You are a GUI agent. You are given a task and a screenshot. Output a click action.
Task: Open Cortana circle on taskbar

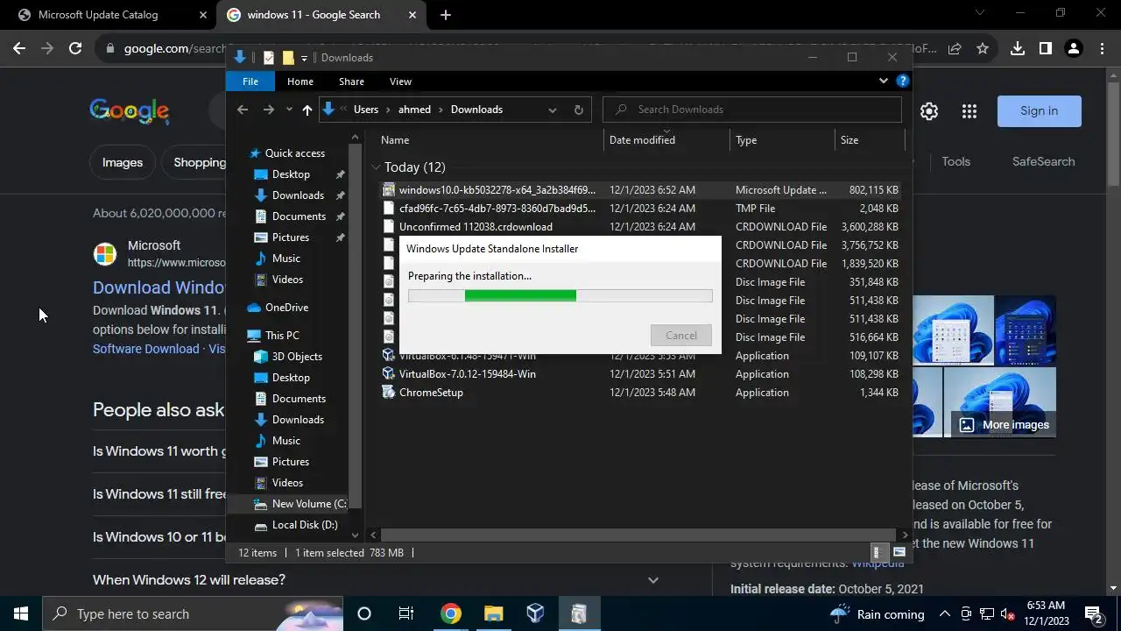click(x=364, y=613)
